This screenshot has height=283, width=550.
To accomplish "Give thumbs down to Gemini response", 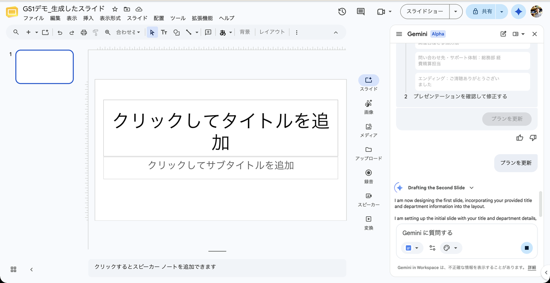I will (x=533, y=138).
